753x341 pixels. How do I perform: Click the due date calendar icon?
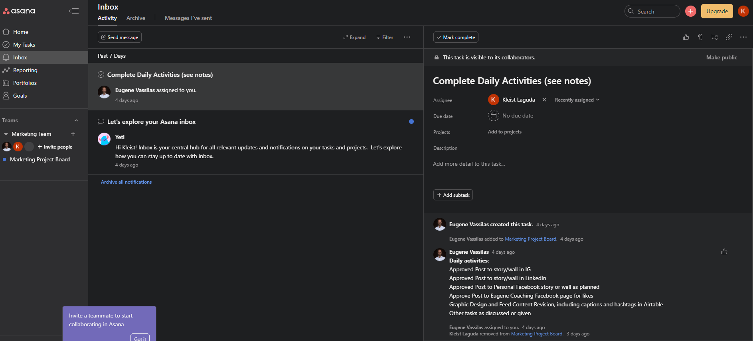point(494,116)
